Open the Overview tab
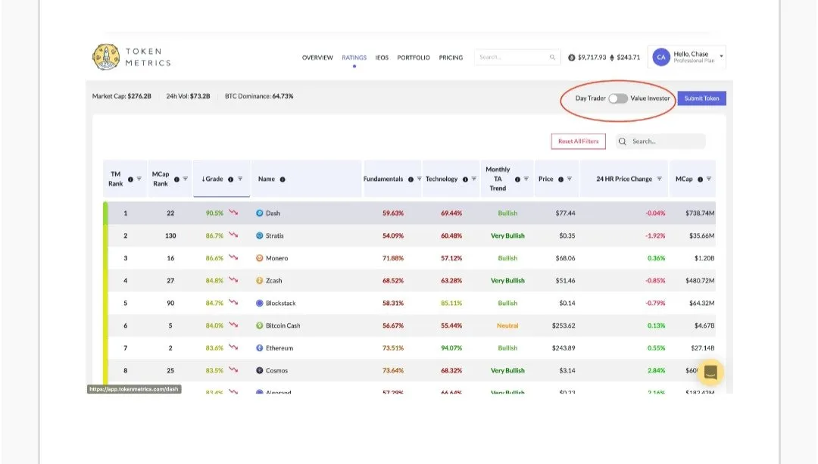This screenshot has width=818, height=464. point(317,58)
